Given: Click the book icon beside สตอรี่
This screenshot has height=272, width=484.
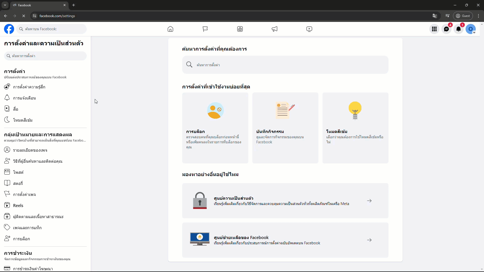Looking at the screenshot, I should (7, 183).
